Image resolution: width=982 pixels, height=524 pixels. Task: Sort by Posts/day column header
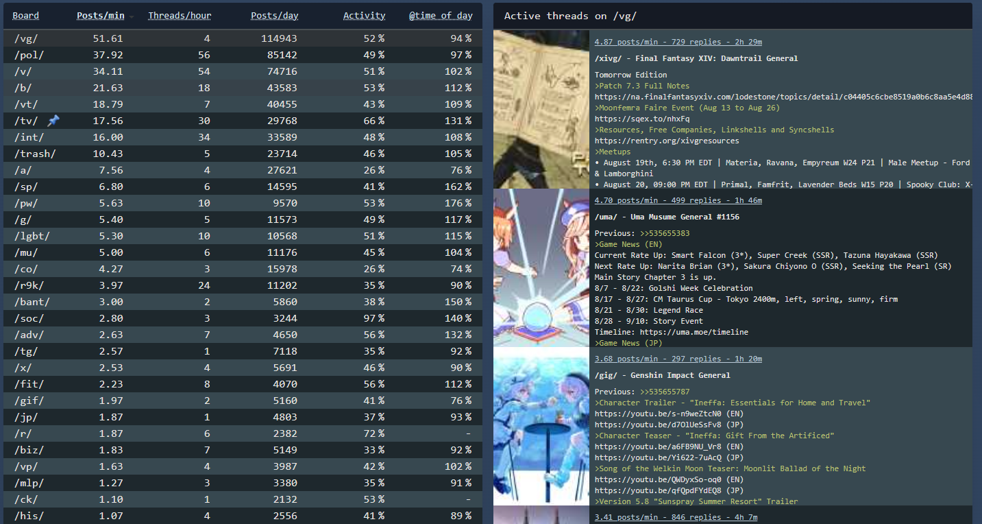(274, 16)
